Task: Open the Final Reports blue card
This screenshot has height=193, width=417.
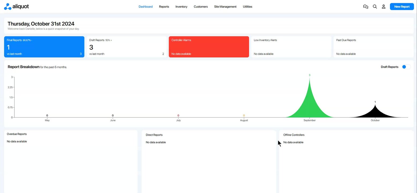Action: [44, 47]
